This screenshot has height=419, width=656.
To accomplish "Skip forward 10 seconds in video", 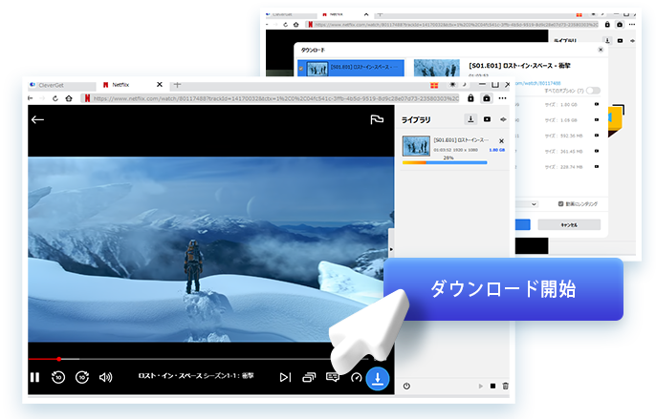I will [82, 377].
